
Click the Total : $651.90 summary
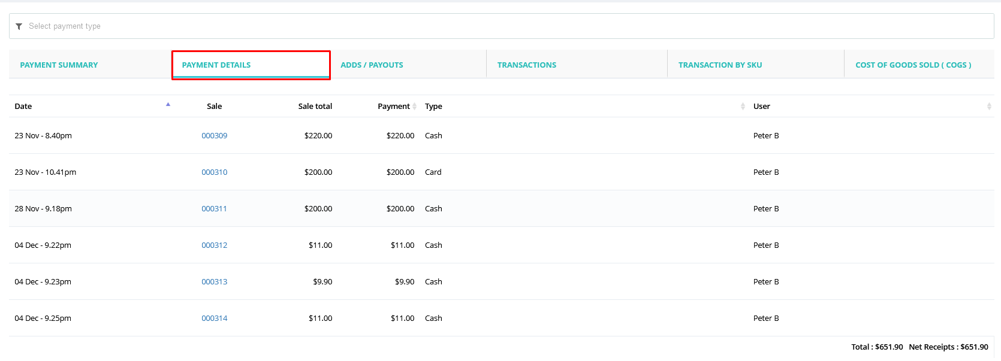click(x=877, y=347)
